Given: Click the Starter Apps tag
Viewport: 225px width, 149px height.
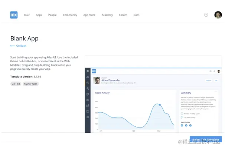Looking at the screenshot, I should (31, 84).
